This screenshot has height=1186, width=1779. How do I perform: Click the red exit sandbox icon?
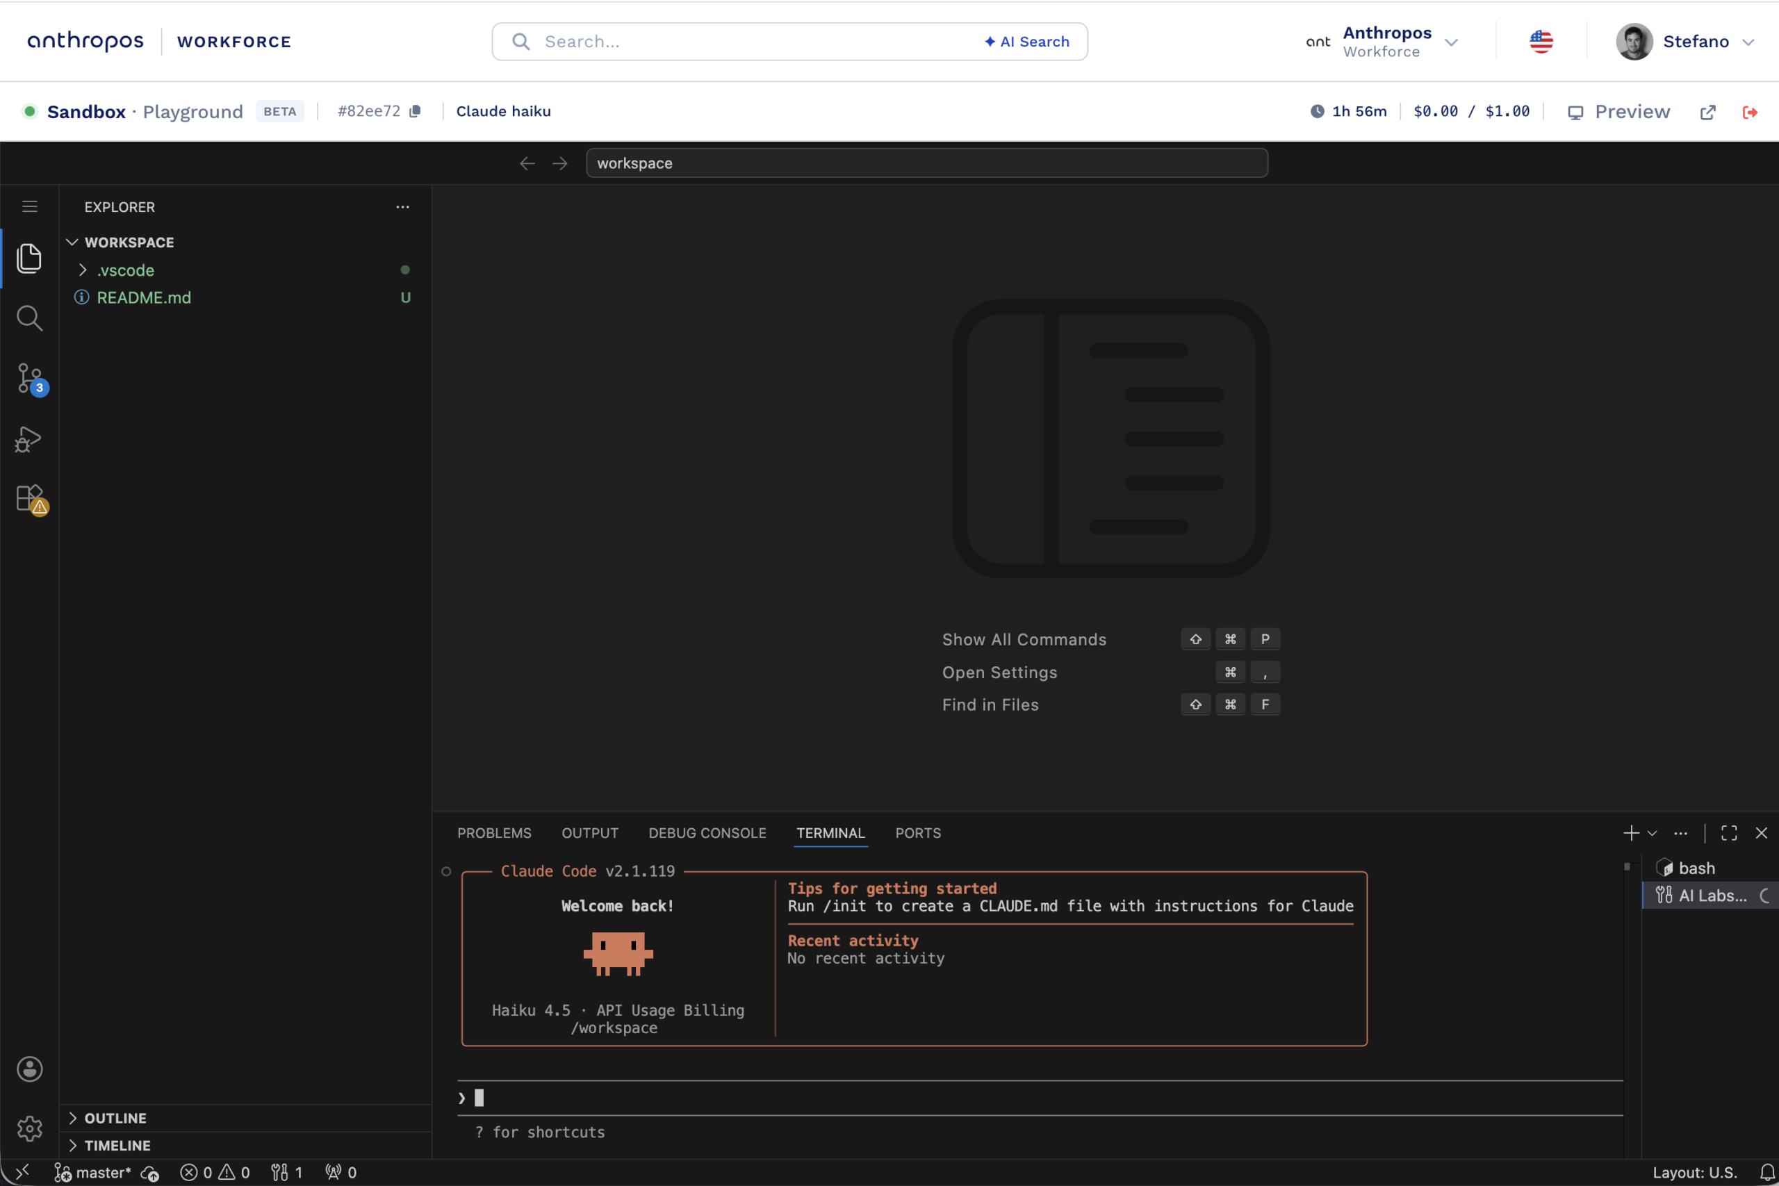[1750, 112]
